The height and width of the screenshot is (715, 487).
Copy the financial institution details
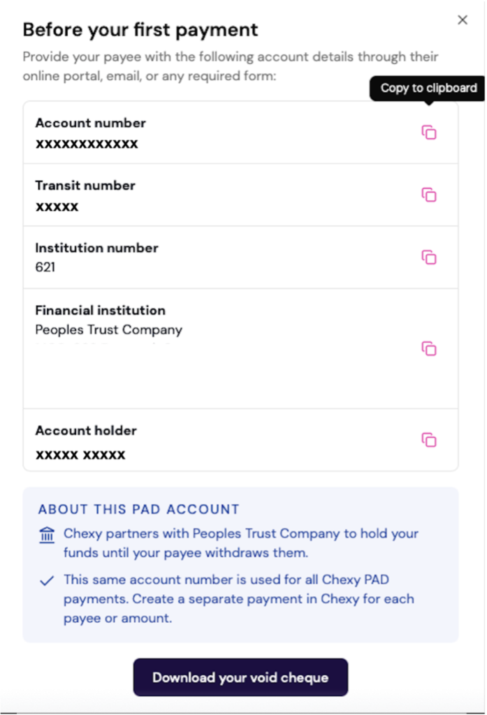click(x=429, y=348)
